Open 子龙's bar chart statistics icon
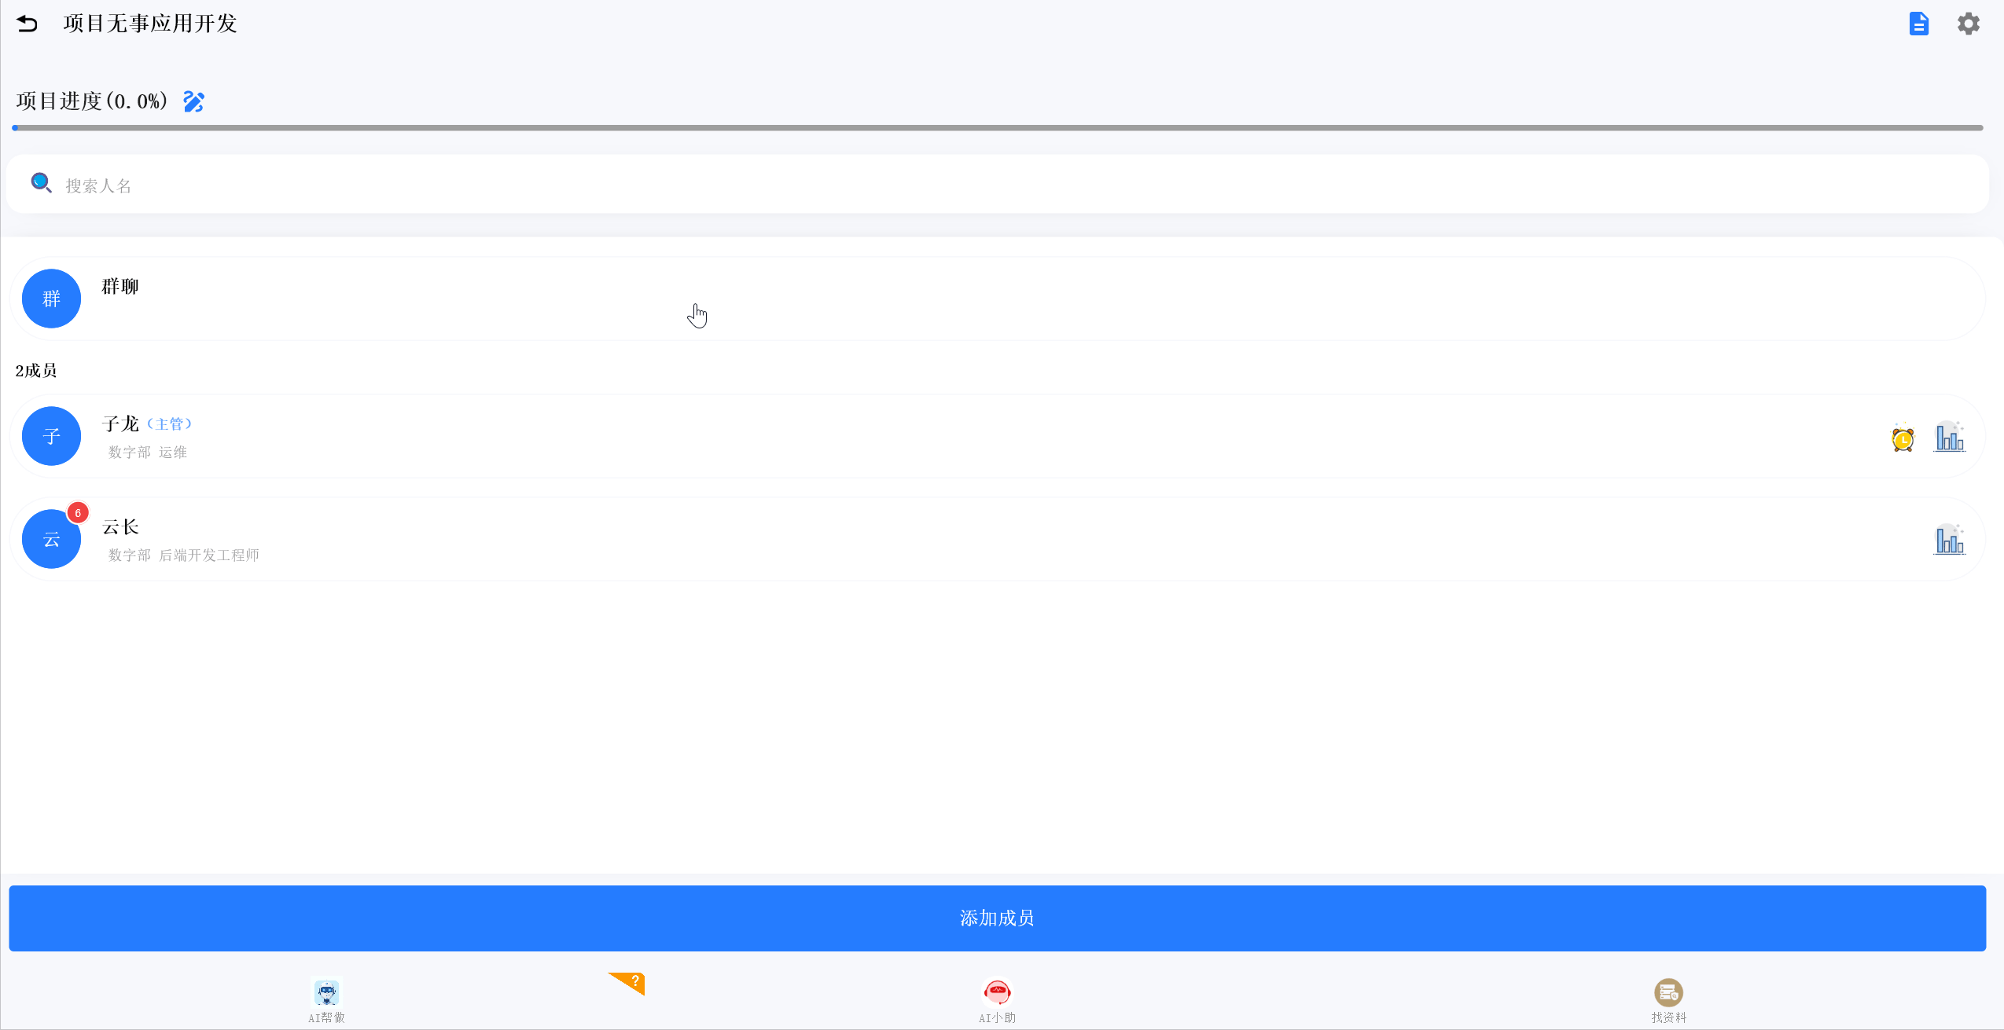Screen dimensions: 2004x1030 [1950, 437]
